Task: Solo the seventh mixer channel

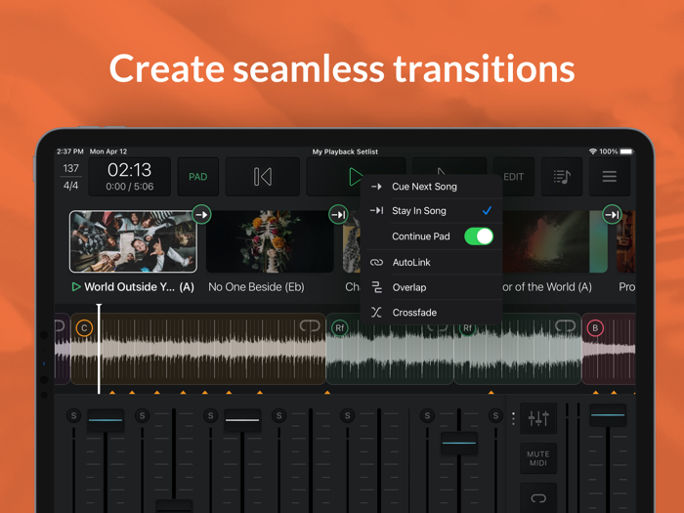Action: pyautogui.click(x=495, y=415)
